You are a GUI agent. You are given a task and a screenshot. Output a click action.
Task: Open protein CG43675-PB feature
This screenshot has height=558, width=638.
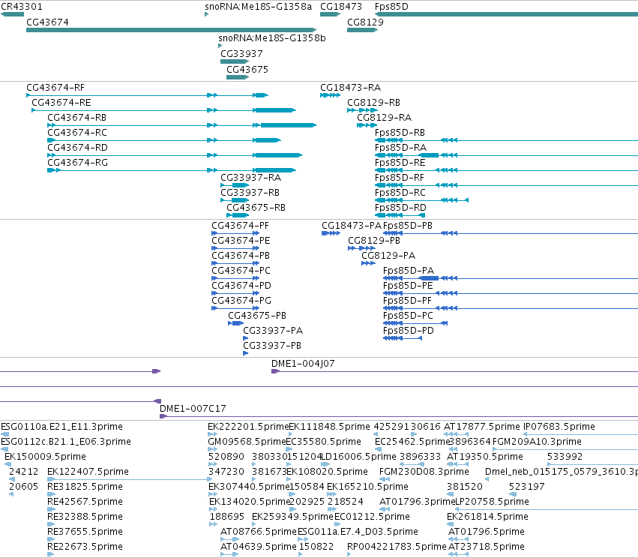(x=236, y=323)
